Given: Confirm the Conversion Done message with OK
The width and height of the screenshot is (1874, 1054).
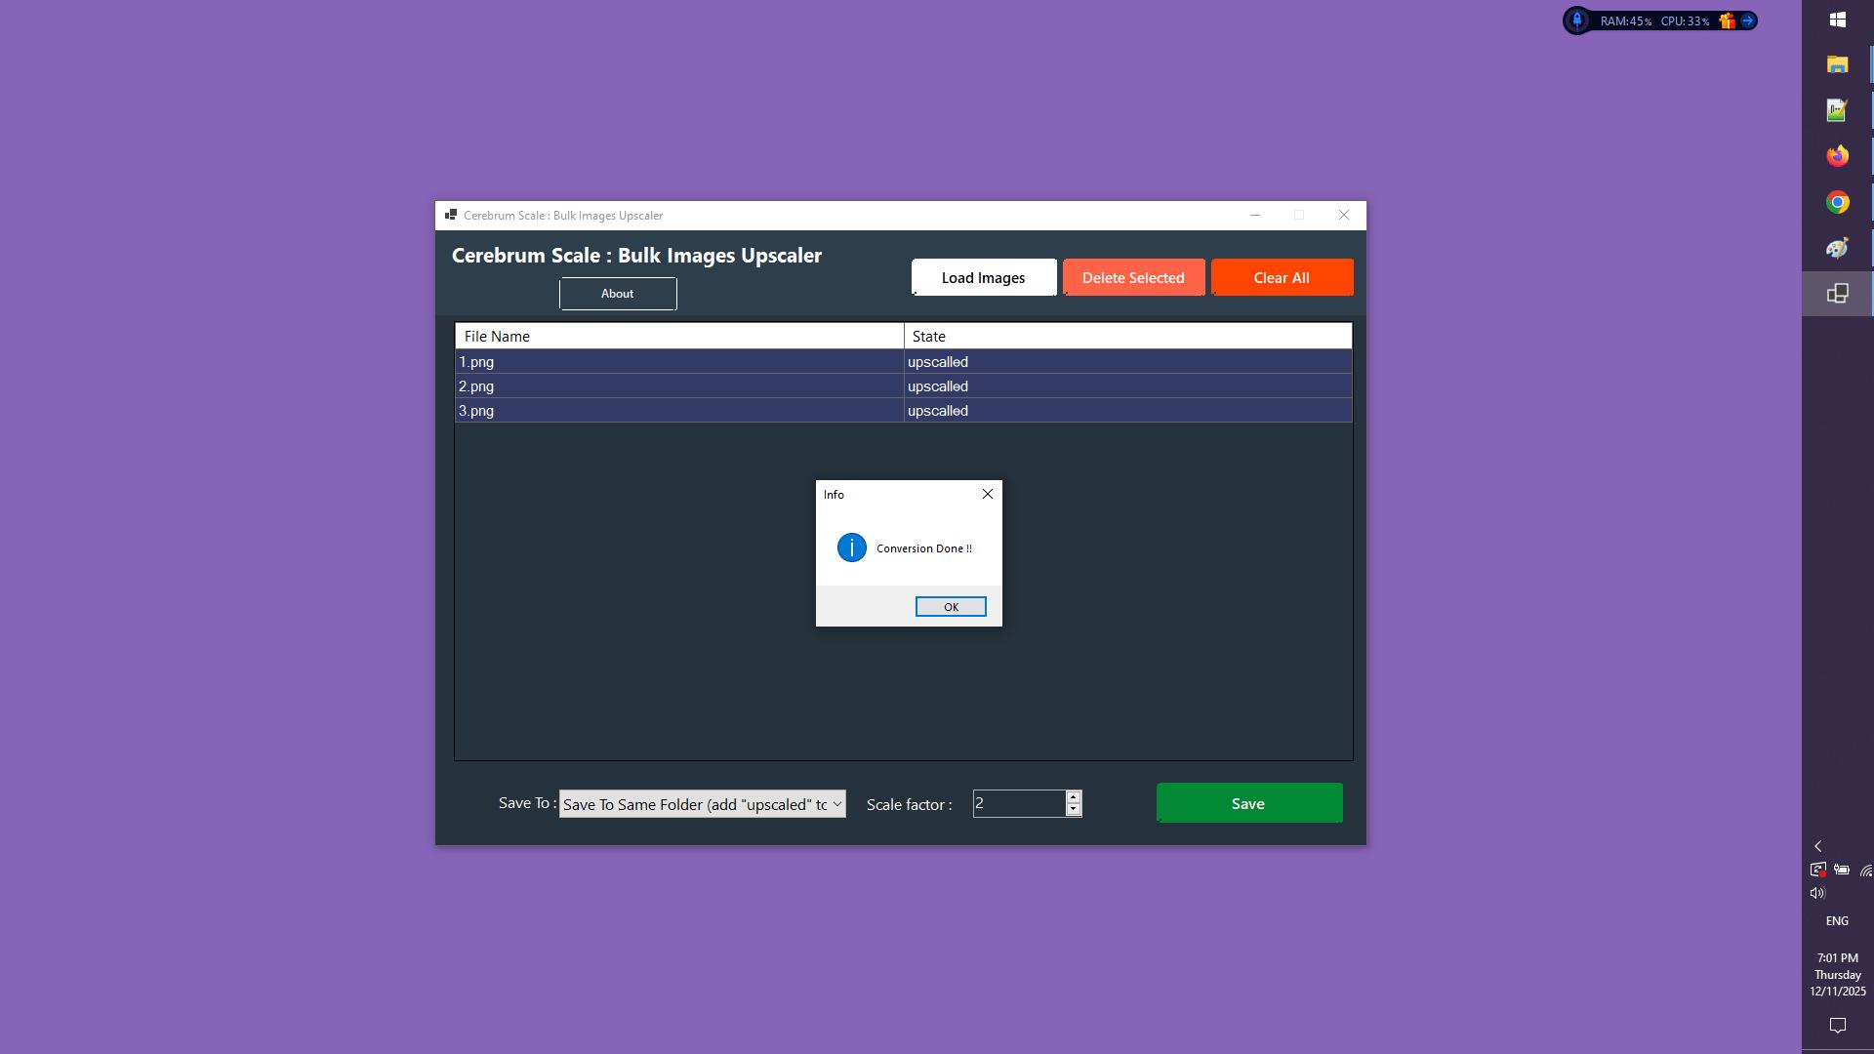Looking at the screenshot, I should pyautogui.click(x=950, y=606).
